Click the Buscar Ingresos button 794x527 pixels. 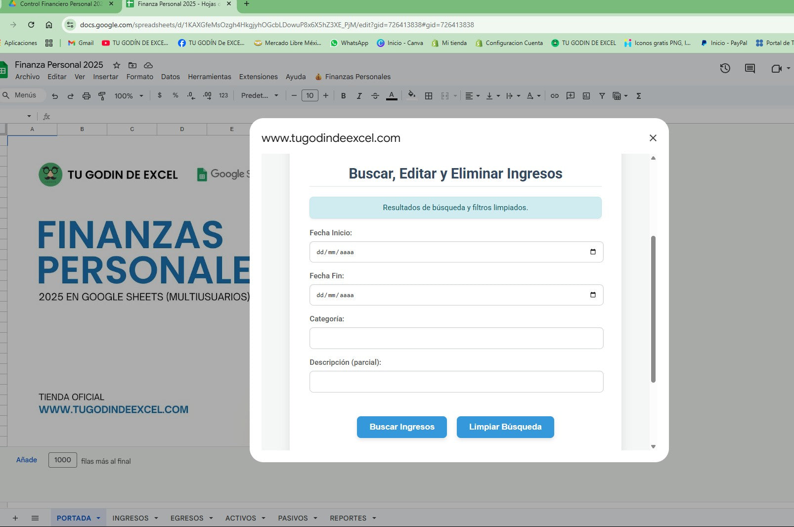click(x=402, y=427)
